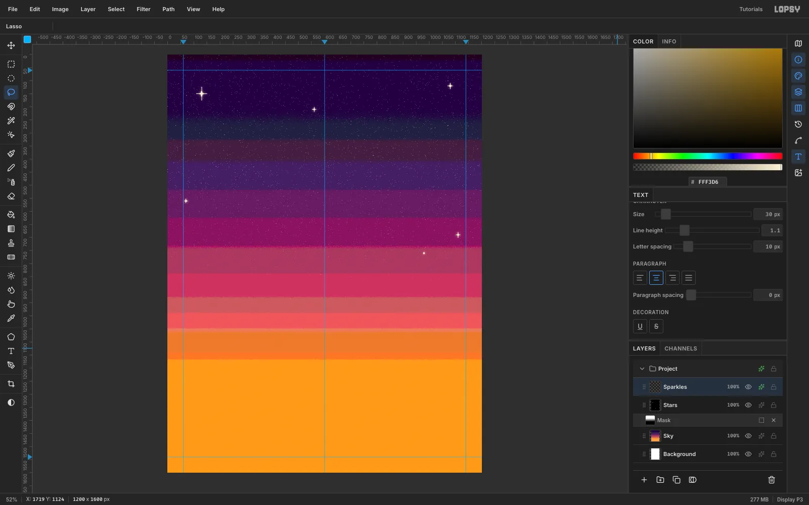
Task: Collapse the Project layer group
Action: pyautogui.click(x=642, y=369)
